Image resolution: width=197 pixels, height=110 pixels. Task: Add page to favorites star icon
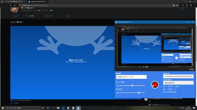(177, 5)
